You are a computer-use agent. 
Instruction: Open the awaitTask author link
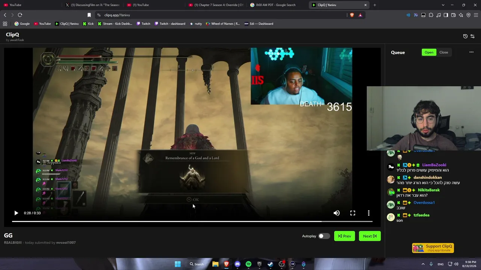point(17,40)
